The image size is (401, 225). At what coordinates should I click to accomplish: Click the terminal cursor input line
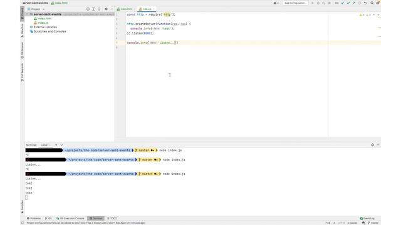[26, 197]
